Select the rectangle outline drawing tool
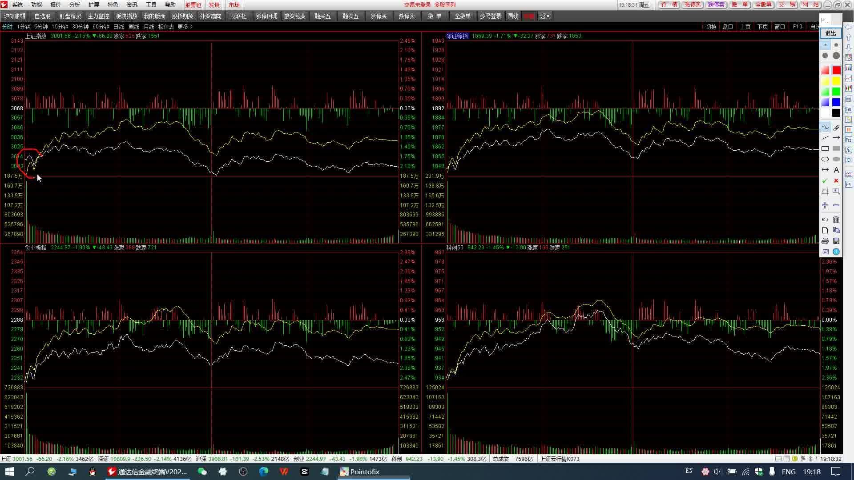Viewport: 854px width, 480px height. (x=825, y=148)
